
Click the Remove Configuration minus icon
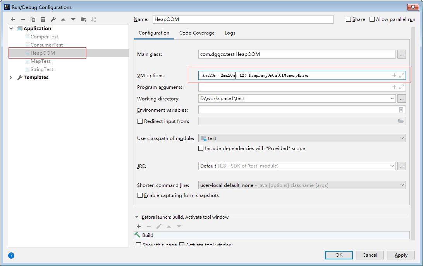click(23, 19)
